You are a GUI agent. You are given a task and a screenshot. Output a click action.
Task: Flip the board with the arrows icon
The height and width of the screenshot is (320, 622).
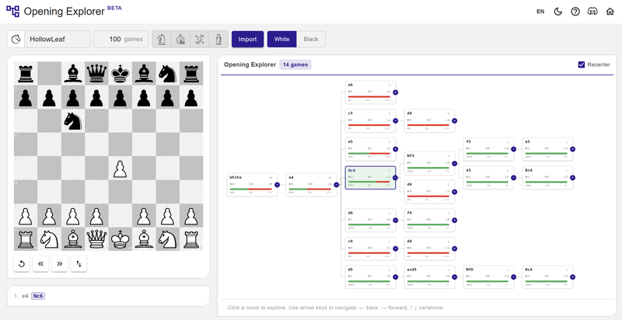(x=79, y=264)
